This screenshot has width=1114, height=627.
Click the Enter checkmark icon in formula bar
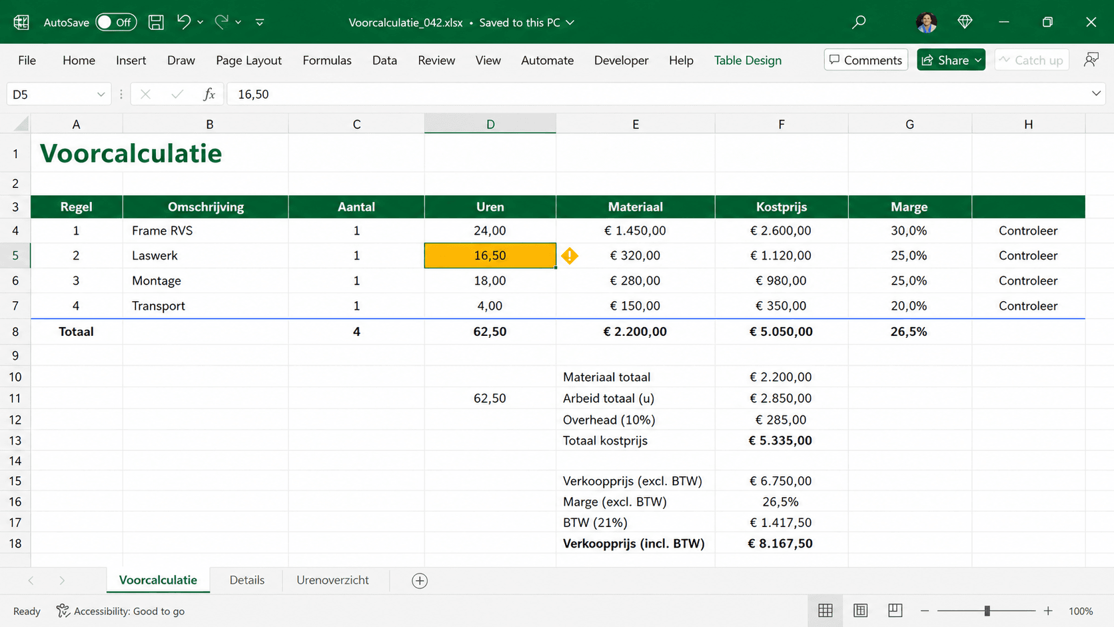(177, 95)
